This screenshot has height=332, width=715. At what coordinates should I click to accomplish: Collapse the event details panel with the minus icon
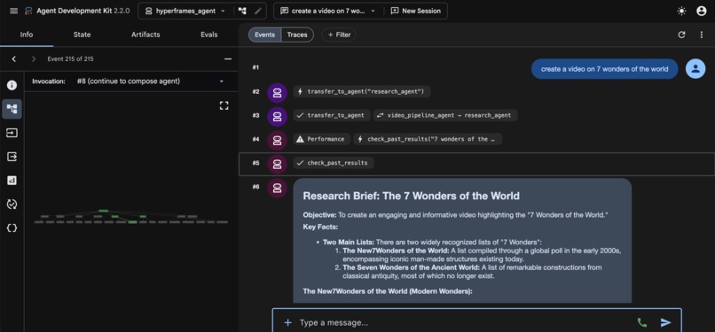click(x=228, y=59)
